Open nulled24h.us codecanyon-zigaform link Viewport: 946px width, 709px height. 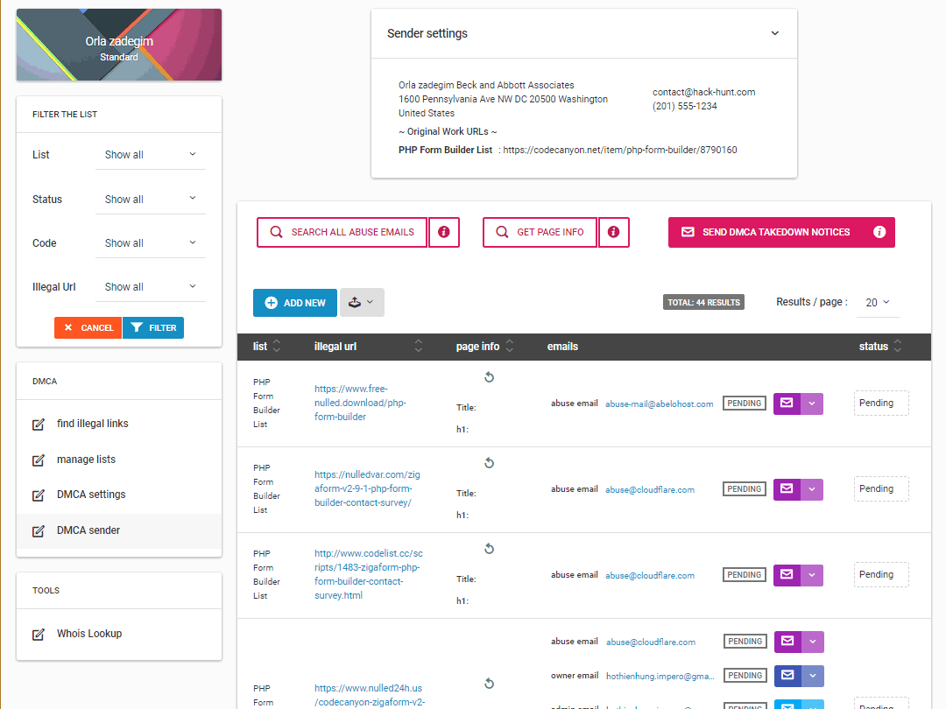(370, 695)
